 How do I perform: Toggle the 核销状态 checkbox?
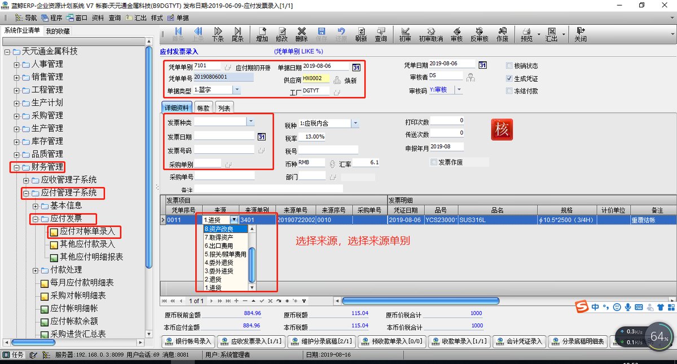coord(509,65)
